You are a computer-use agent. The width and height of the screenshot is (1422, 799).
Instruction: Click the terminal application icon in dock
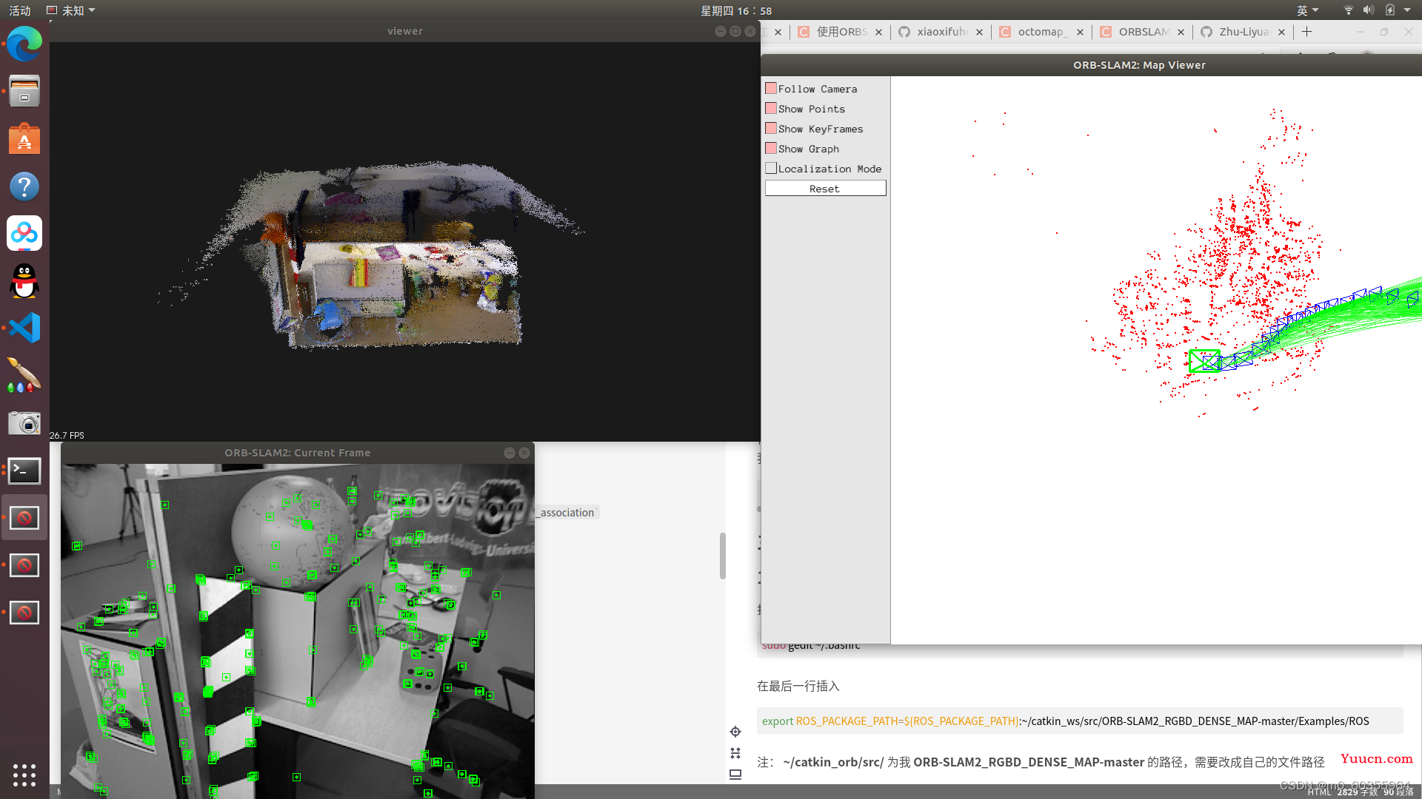(24, 471)
